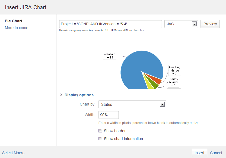Click the "Resolved = 19" chart label
The height and width of the screenshot is (158, 226).
pos(109,56)
